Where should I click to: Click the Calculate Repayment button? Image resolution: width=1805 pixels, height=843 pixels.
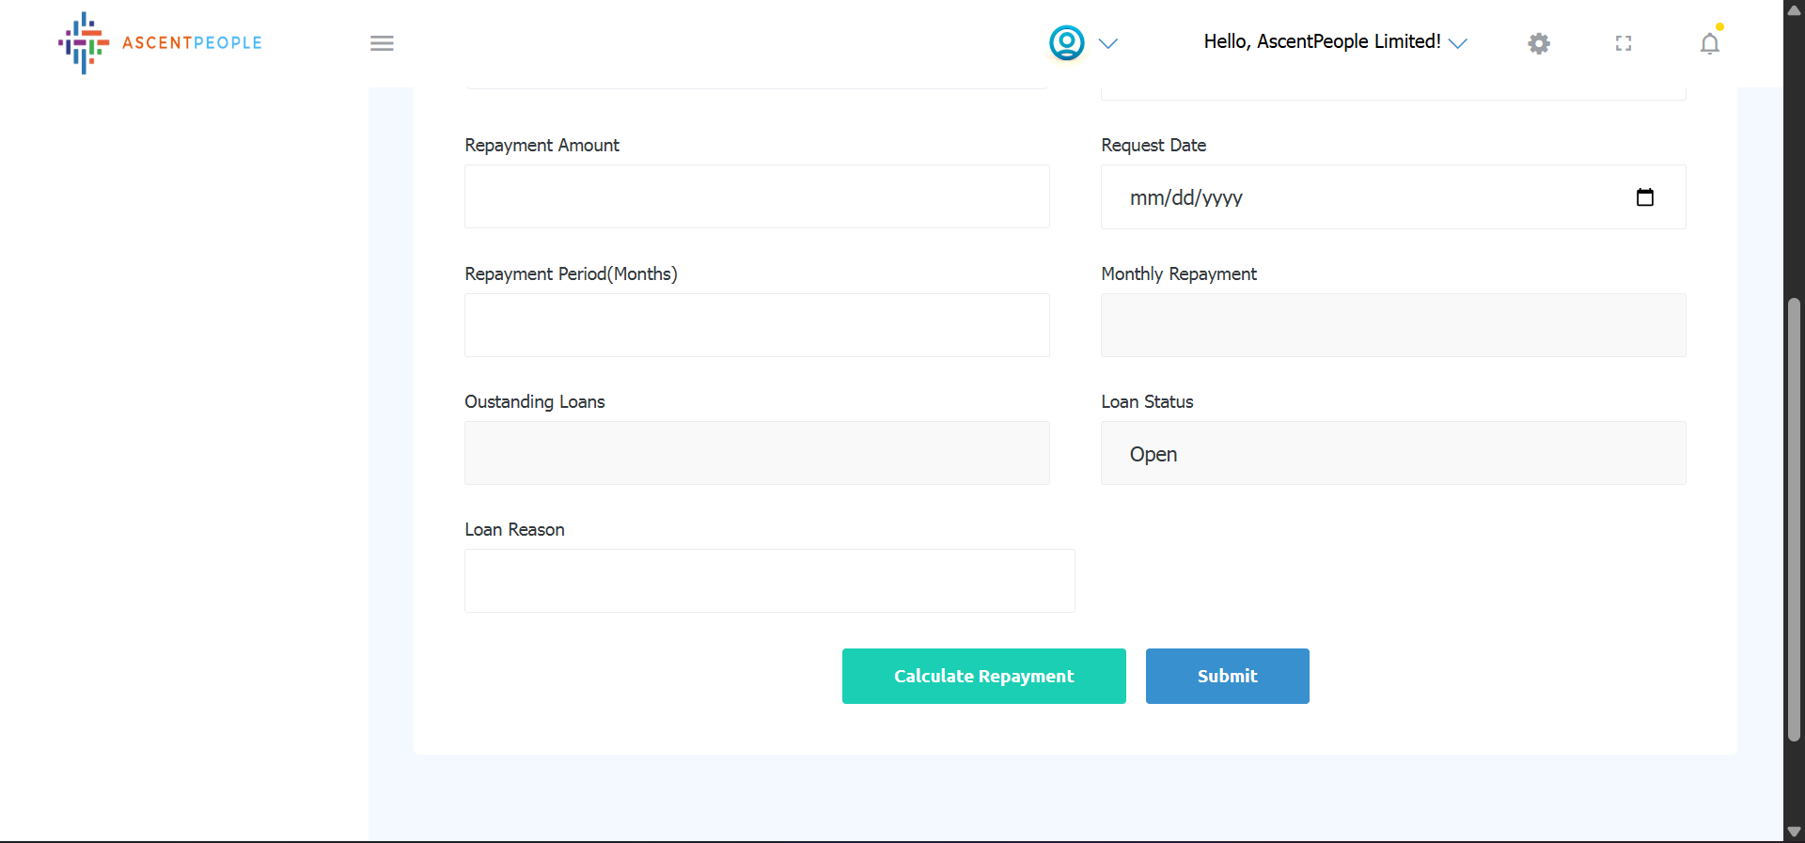point(983,676)
